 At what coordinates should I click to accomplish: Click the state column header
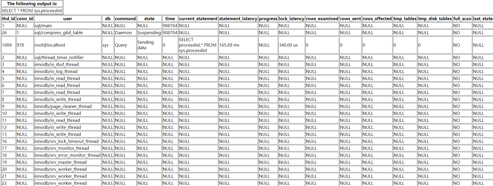(x=149, y=19)
